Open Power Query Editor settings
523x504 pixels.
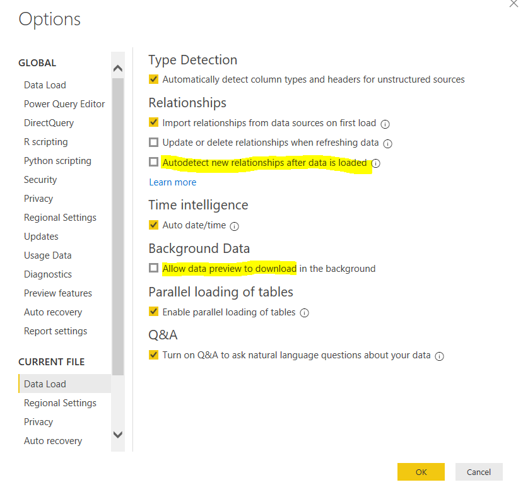click(64, 104)
